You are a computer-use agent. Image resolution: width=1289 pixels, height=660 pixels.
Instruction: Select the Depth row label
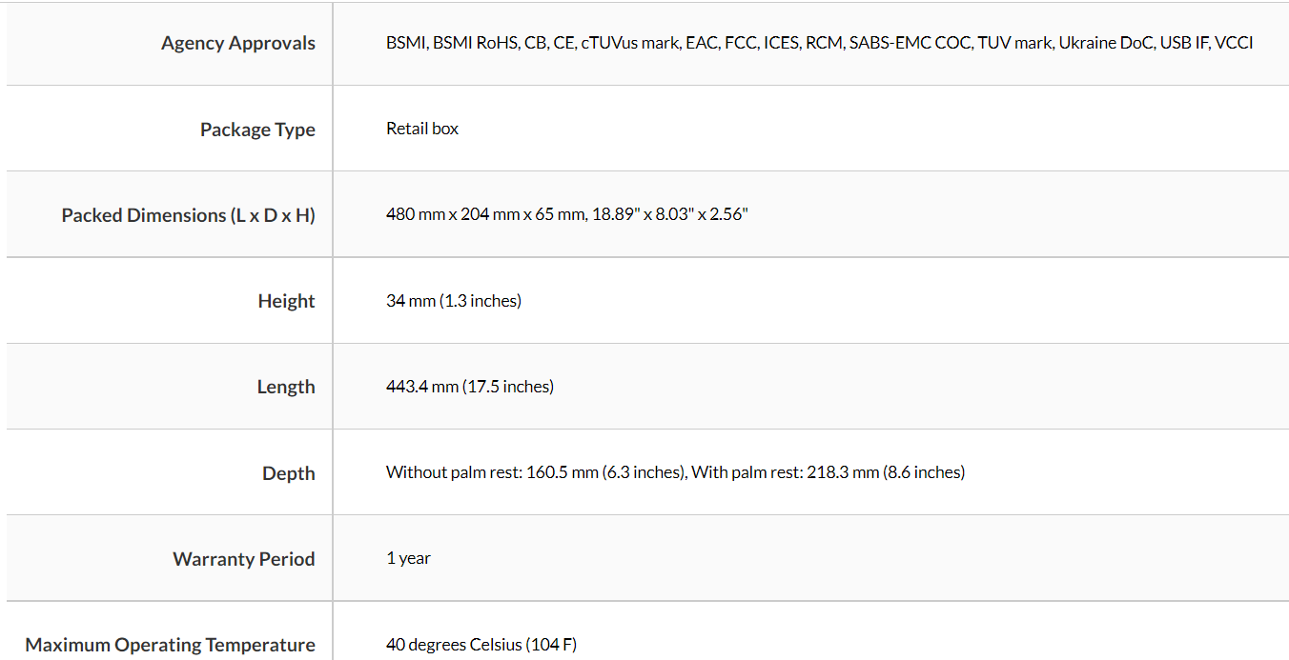click(x=288, y=473)
